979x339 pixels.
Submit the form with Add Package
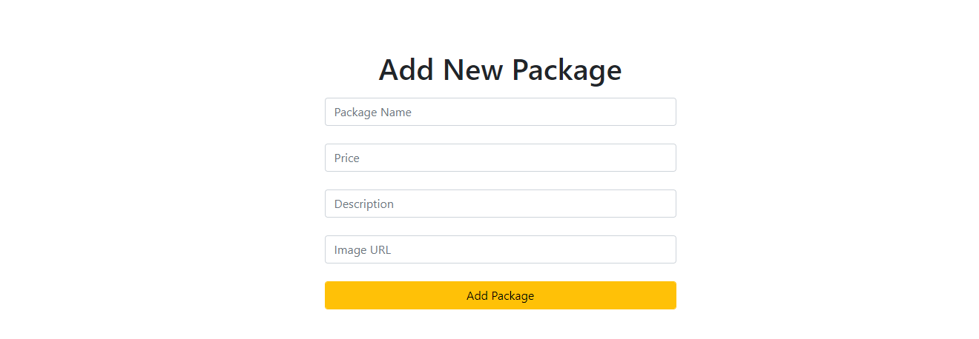[x=500, y=295]
